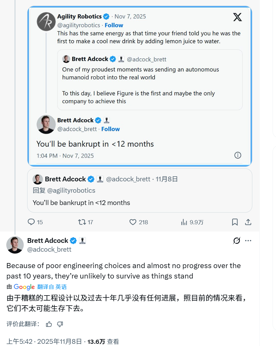This screenshot has width=276, height=346.
Task: Rate translation with thumbs up
Action: point(49,324)
